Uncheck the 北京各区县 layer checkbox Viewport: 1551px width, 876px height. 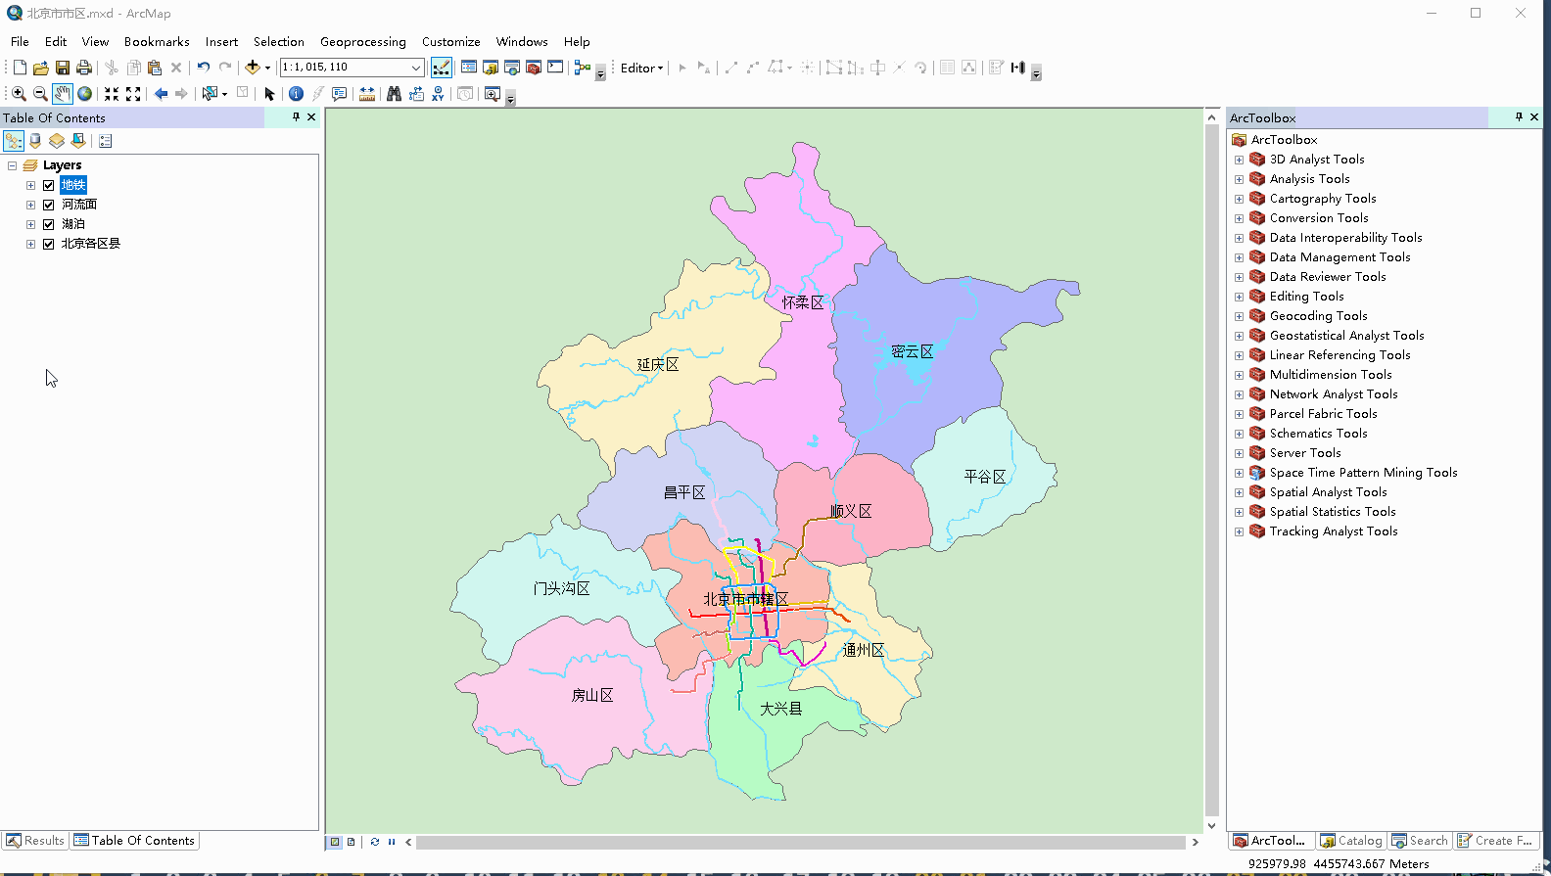[48, 244]
